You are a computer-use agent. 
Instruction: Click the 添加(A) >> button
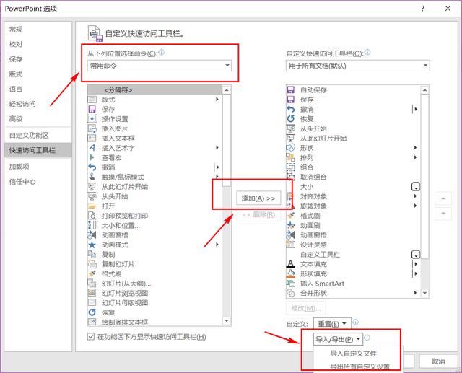point(258,198)
